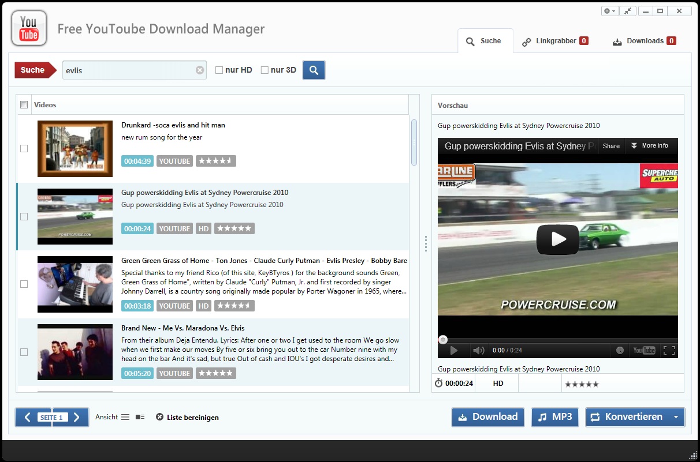The image size is (700, 462).
Task: Check the Green Green Grass of Home row
Action: click(24, 284)
